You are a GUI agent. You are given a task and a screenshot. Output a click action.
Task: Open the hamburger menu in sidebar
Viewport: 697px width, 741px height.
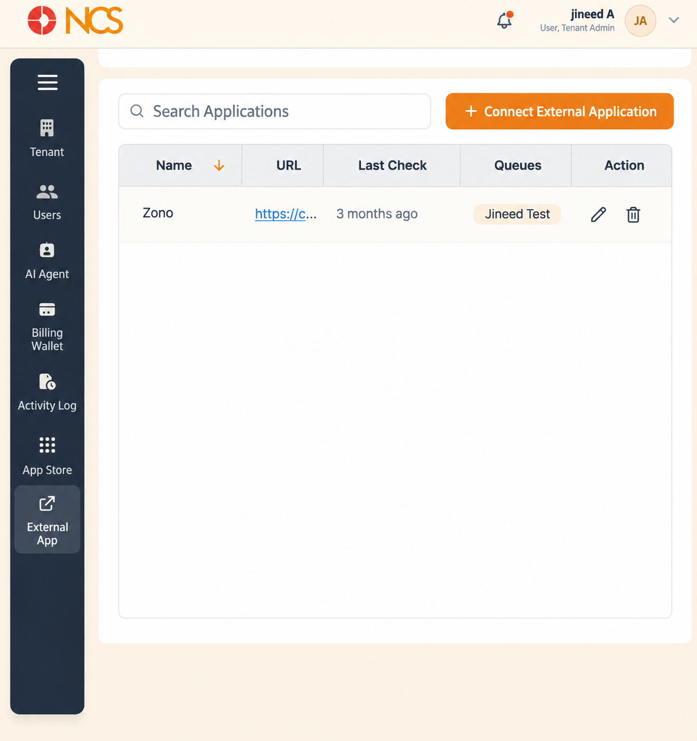point(48,83)
